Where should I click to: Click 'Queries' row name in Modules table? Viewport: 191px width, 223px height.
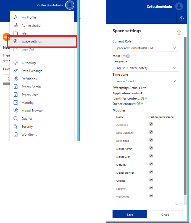pyautogui.click(x=121, y=181)
